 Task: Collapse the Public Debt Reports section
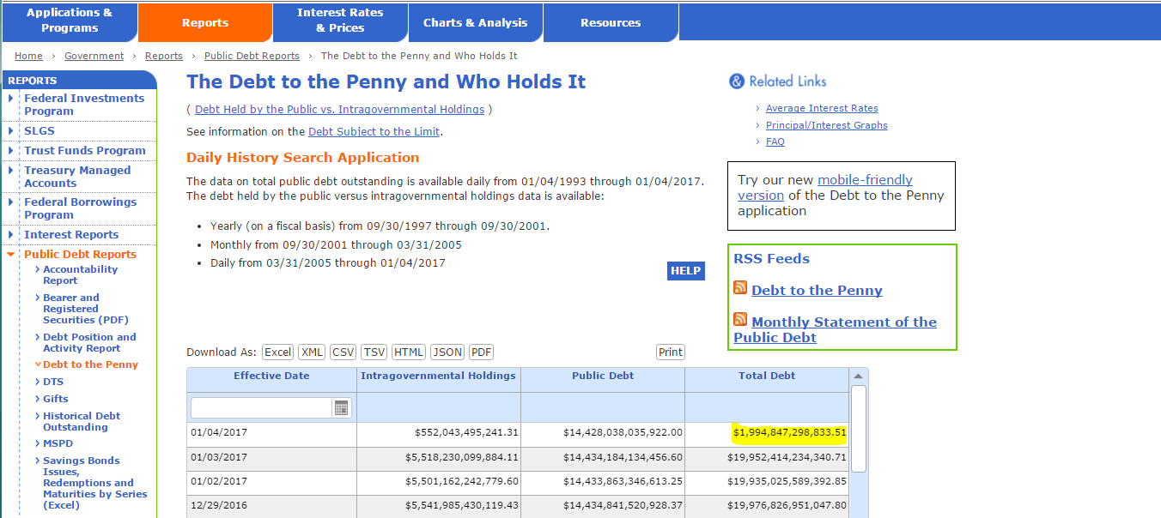point(11,255)
